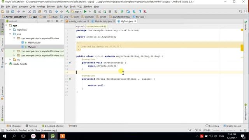249x140 pixels.
Task: Click the Cut scissors icon
Action: [30, 12]
